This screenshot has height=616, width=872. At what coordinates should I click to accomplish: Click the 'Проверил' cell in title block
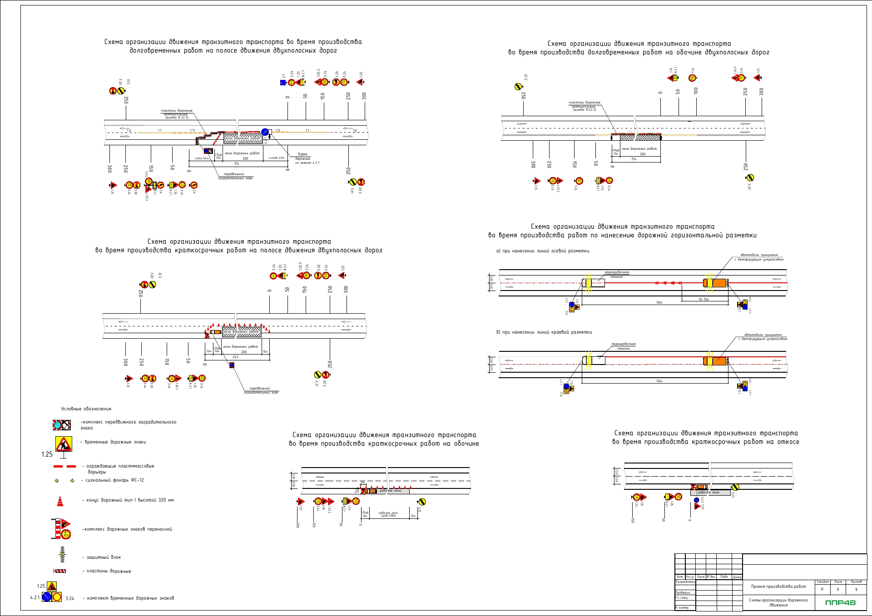[685, 592]
